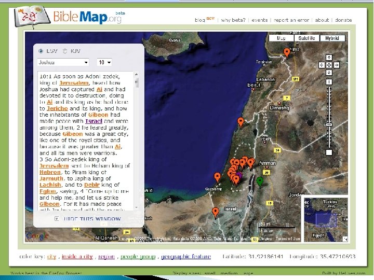
Task: Click the HIDE THIS WINDOW link
Action: click(92, 219)
